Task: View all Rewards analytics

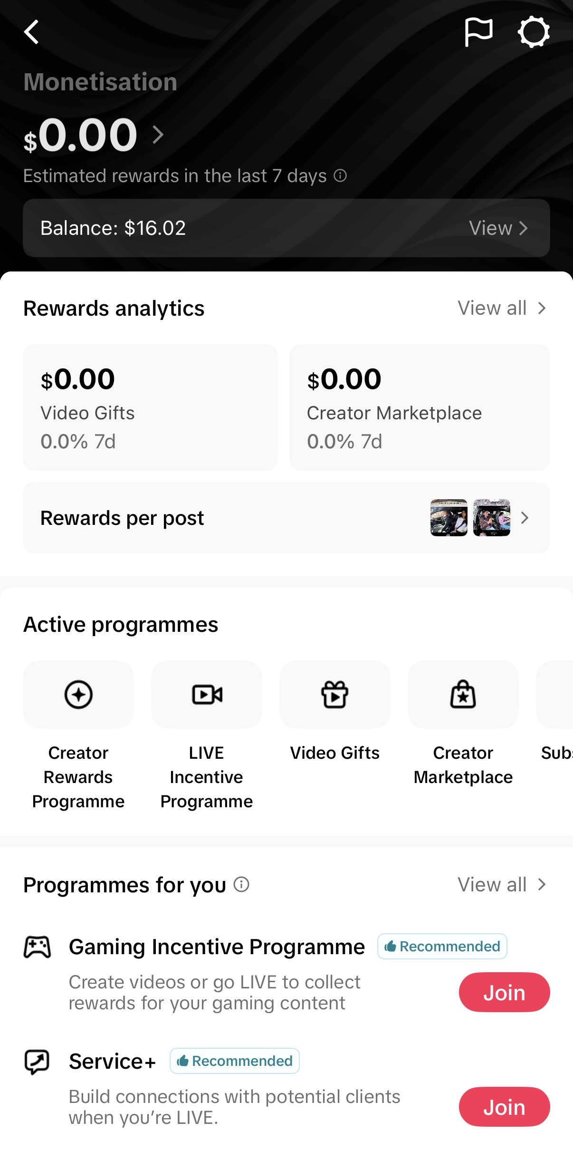Action: point(502,308)
